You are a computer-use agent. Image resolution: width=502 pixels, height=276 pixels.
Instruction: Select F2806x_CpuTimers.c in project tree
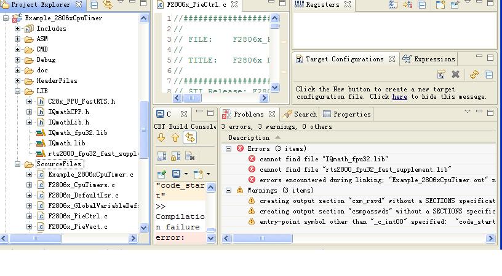tap(81, 185)
